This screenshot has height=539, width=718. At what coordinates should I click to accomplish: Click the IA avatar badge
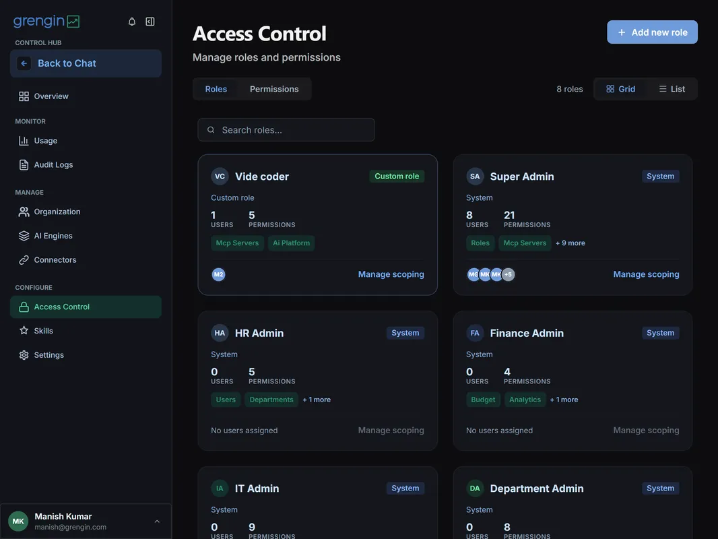pyautogui.click(x=220, y=488)
